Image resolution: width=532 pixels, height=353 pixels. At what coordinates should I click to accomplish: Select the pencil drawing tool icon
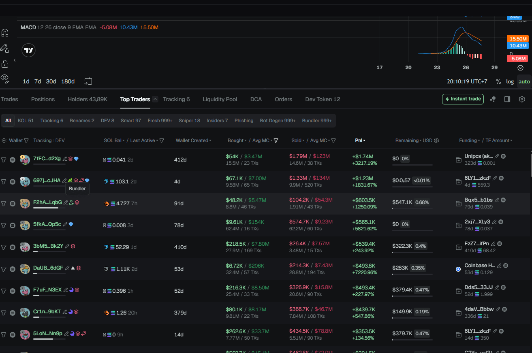(4, 48)
